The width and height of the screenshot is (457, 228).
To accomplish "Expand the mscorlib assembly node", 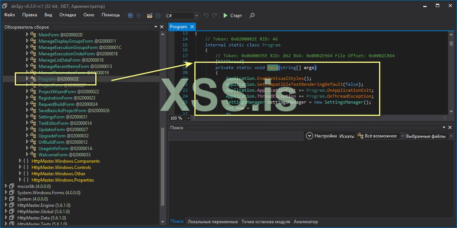I will click(6, 186).
